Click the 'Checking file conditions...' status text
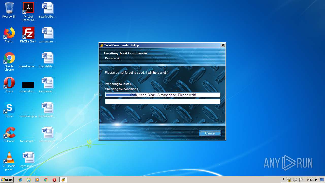The height and width of the screenshot is (183, 325). click(x=122, y=89)
